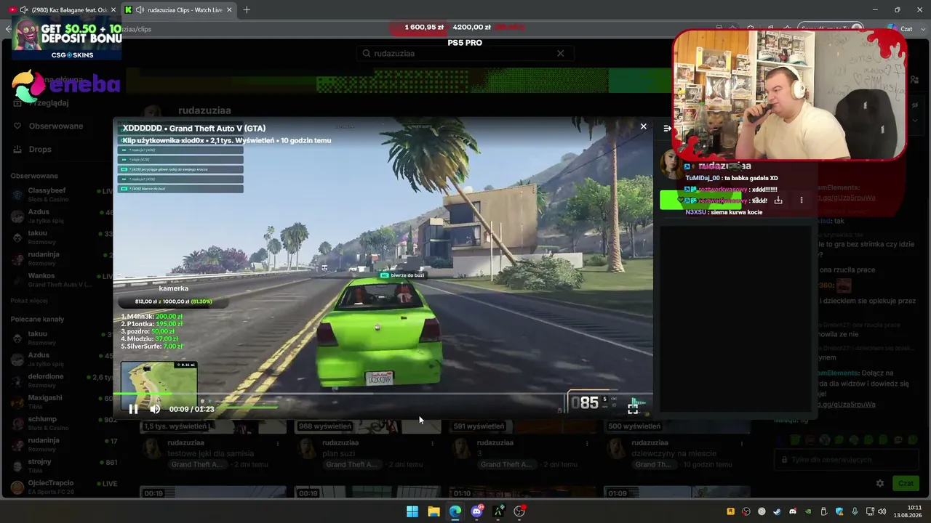
Task: Pause the clip playback
Action: pyautogui.click(x=133, y=409)
